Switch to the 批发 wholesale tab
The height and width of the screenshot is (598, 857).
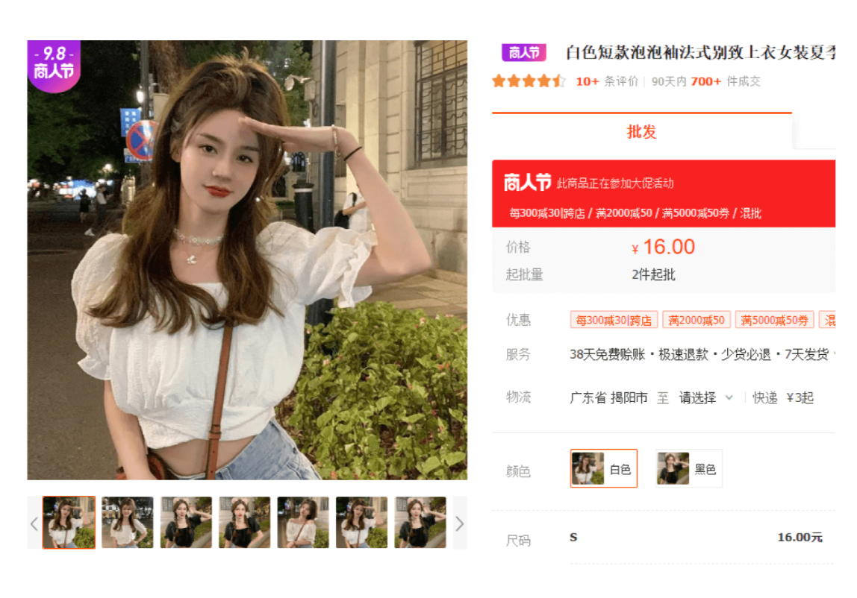tap(642, 132)
